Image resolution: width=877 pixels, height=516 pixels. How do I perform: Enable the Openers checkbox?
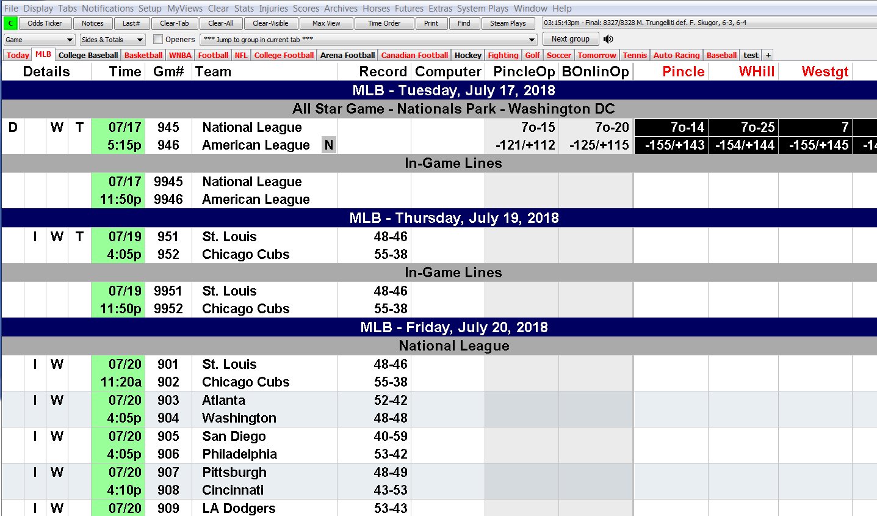click(157, 38)
